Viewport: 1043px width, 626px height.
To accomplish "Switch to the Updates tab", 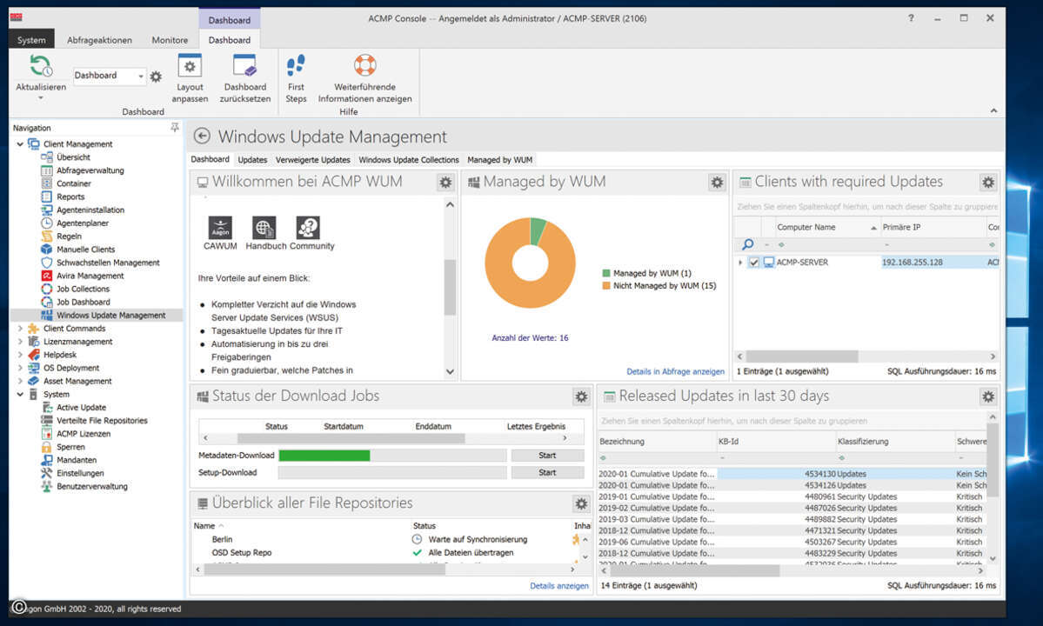I will [x=253, y=160].
